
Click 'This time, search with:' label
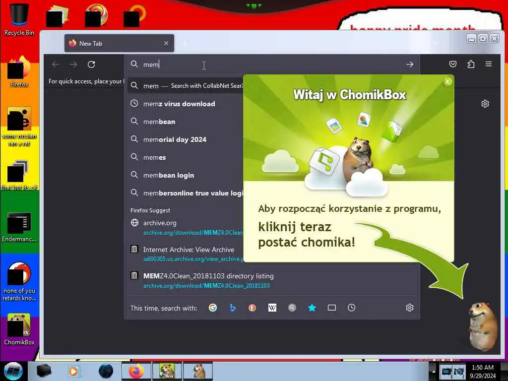pos(164,308)
